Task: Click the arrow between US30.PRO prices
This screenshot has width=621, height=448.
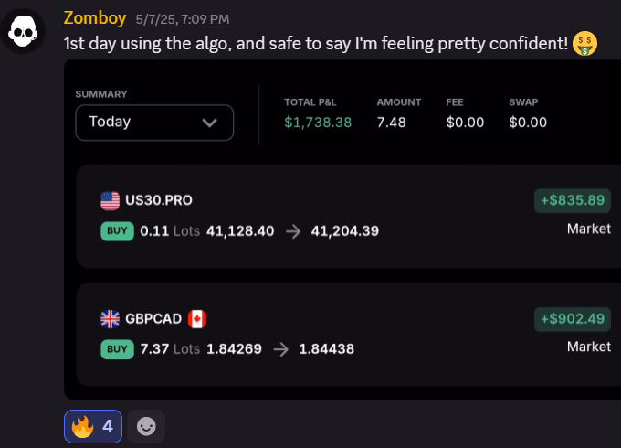Action: 293,231
